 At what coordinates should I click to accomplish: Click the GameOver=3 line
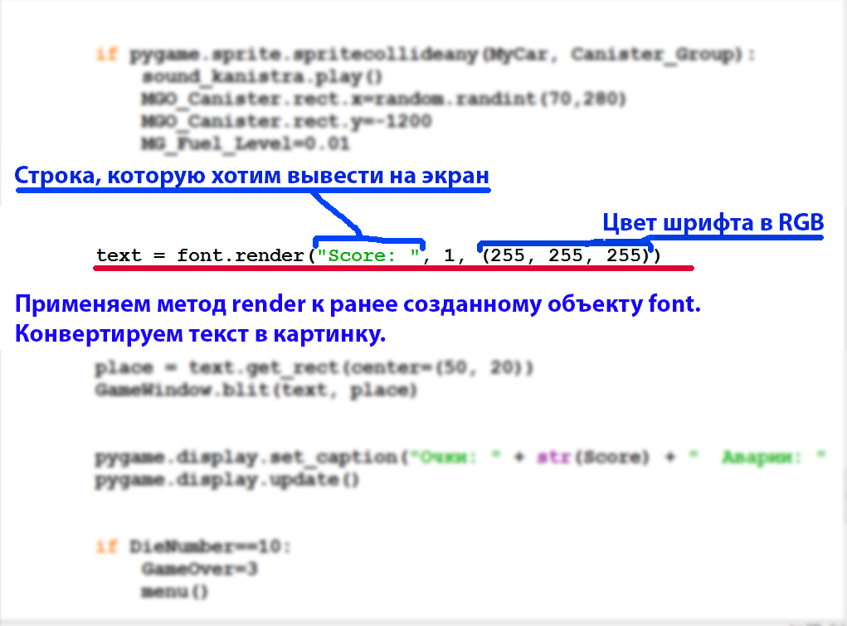click(199, 569)
